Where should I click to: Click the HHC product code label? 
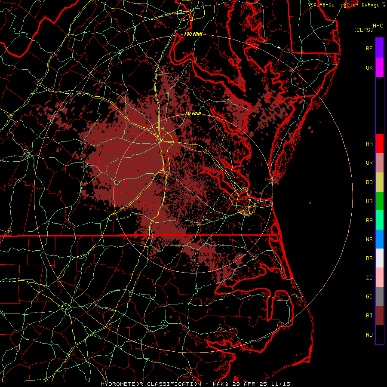378,26
